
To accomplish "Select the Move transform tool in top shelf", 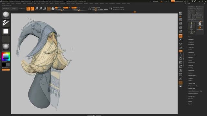I will click(x=37, y=9).
